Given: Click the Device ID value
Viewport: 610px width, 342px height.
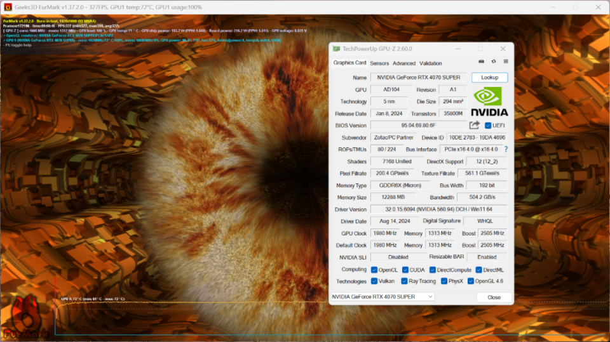Looking at the screenshot, I should pyautogui.click(x=477, y=137).
